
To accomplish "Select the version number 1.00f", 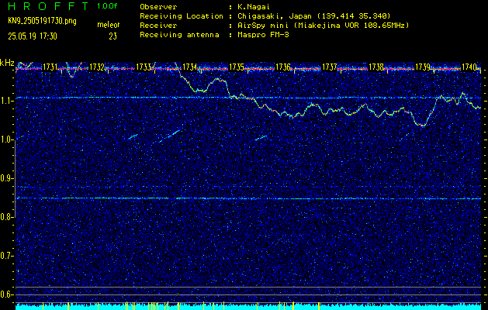I will click(x=107, y=6).
